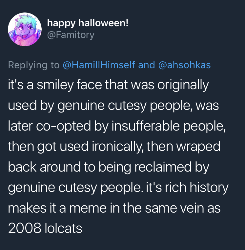The height and width of the screenshot is (250, 245).
Task: Visit the @HamillHimself mention link
Action: point(99,65)
